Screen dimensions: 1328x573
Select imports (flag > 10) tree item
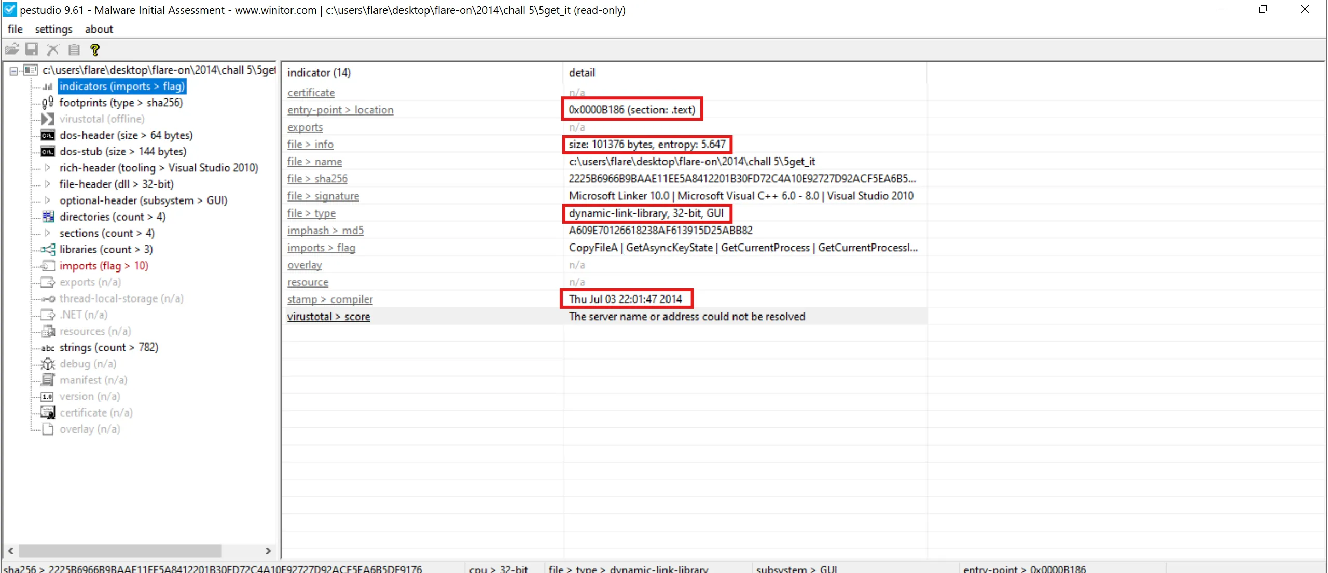104,266
